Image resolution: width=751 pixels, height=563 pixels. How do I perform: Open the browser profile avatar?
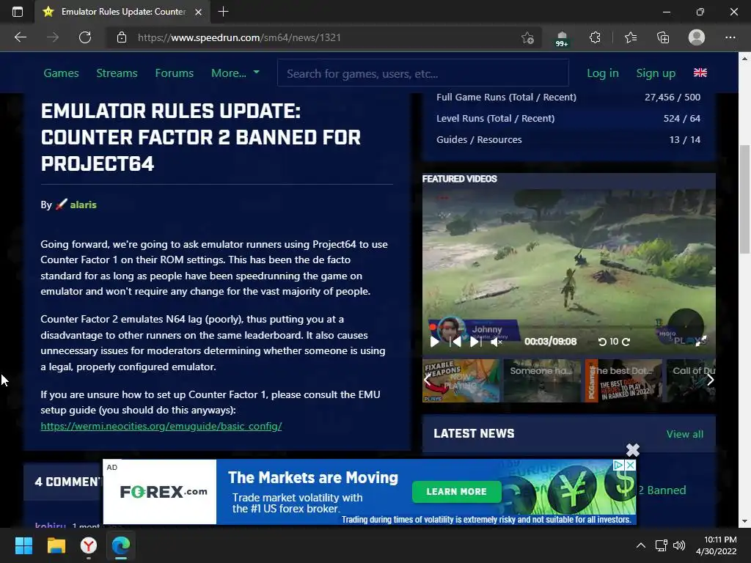(697, 37)
